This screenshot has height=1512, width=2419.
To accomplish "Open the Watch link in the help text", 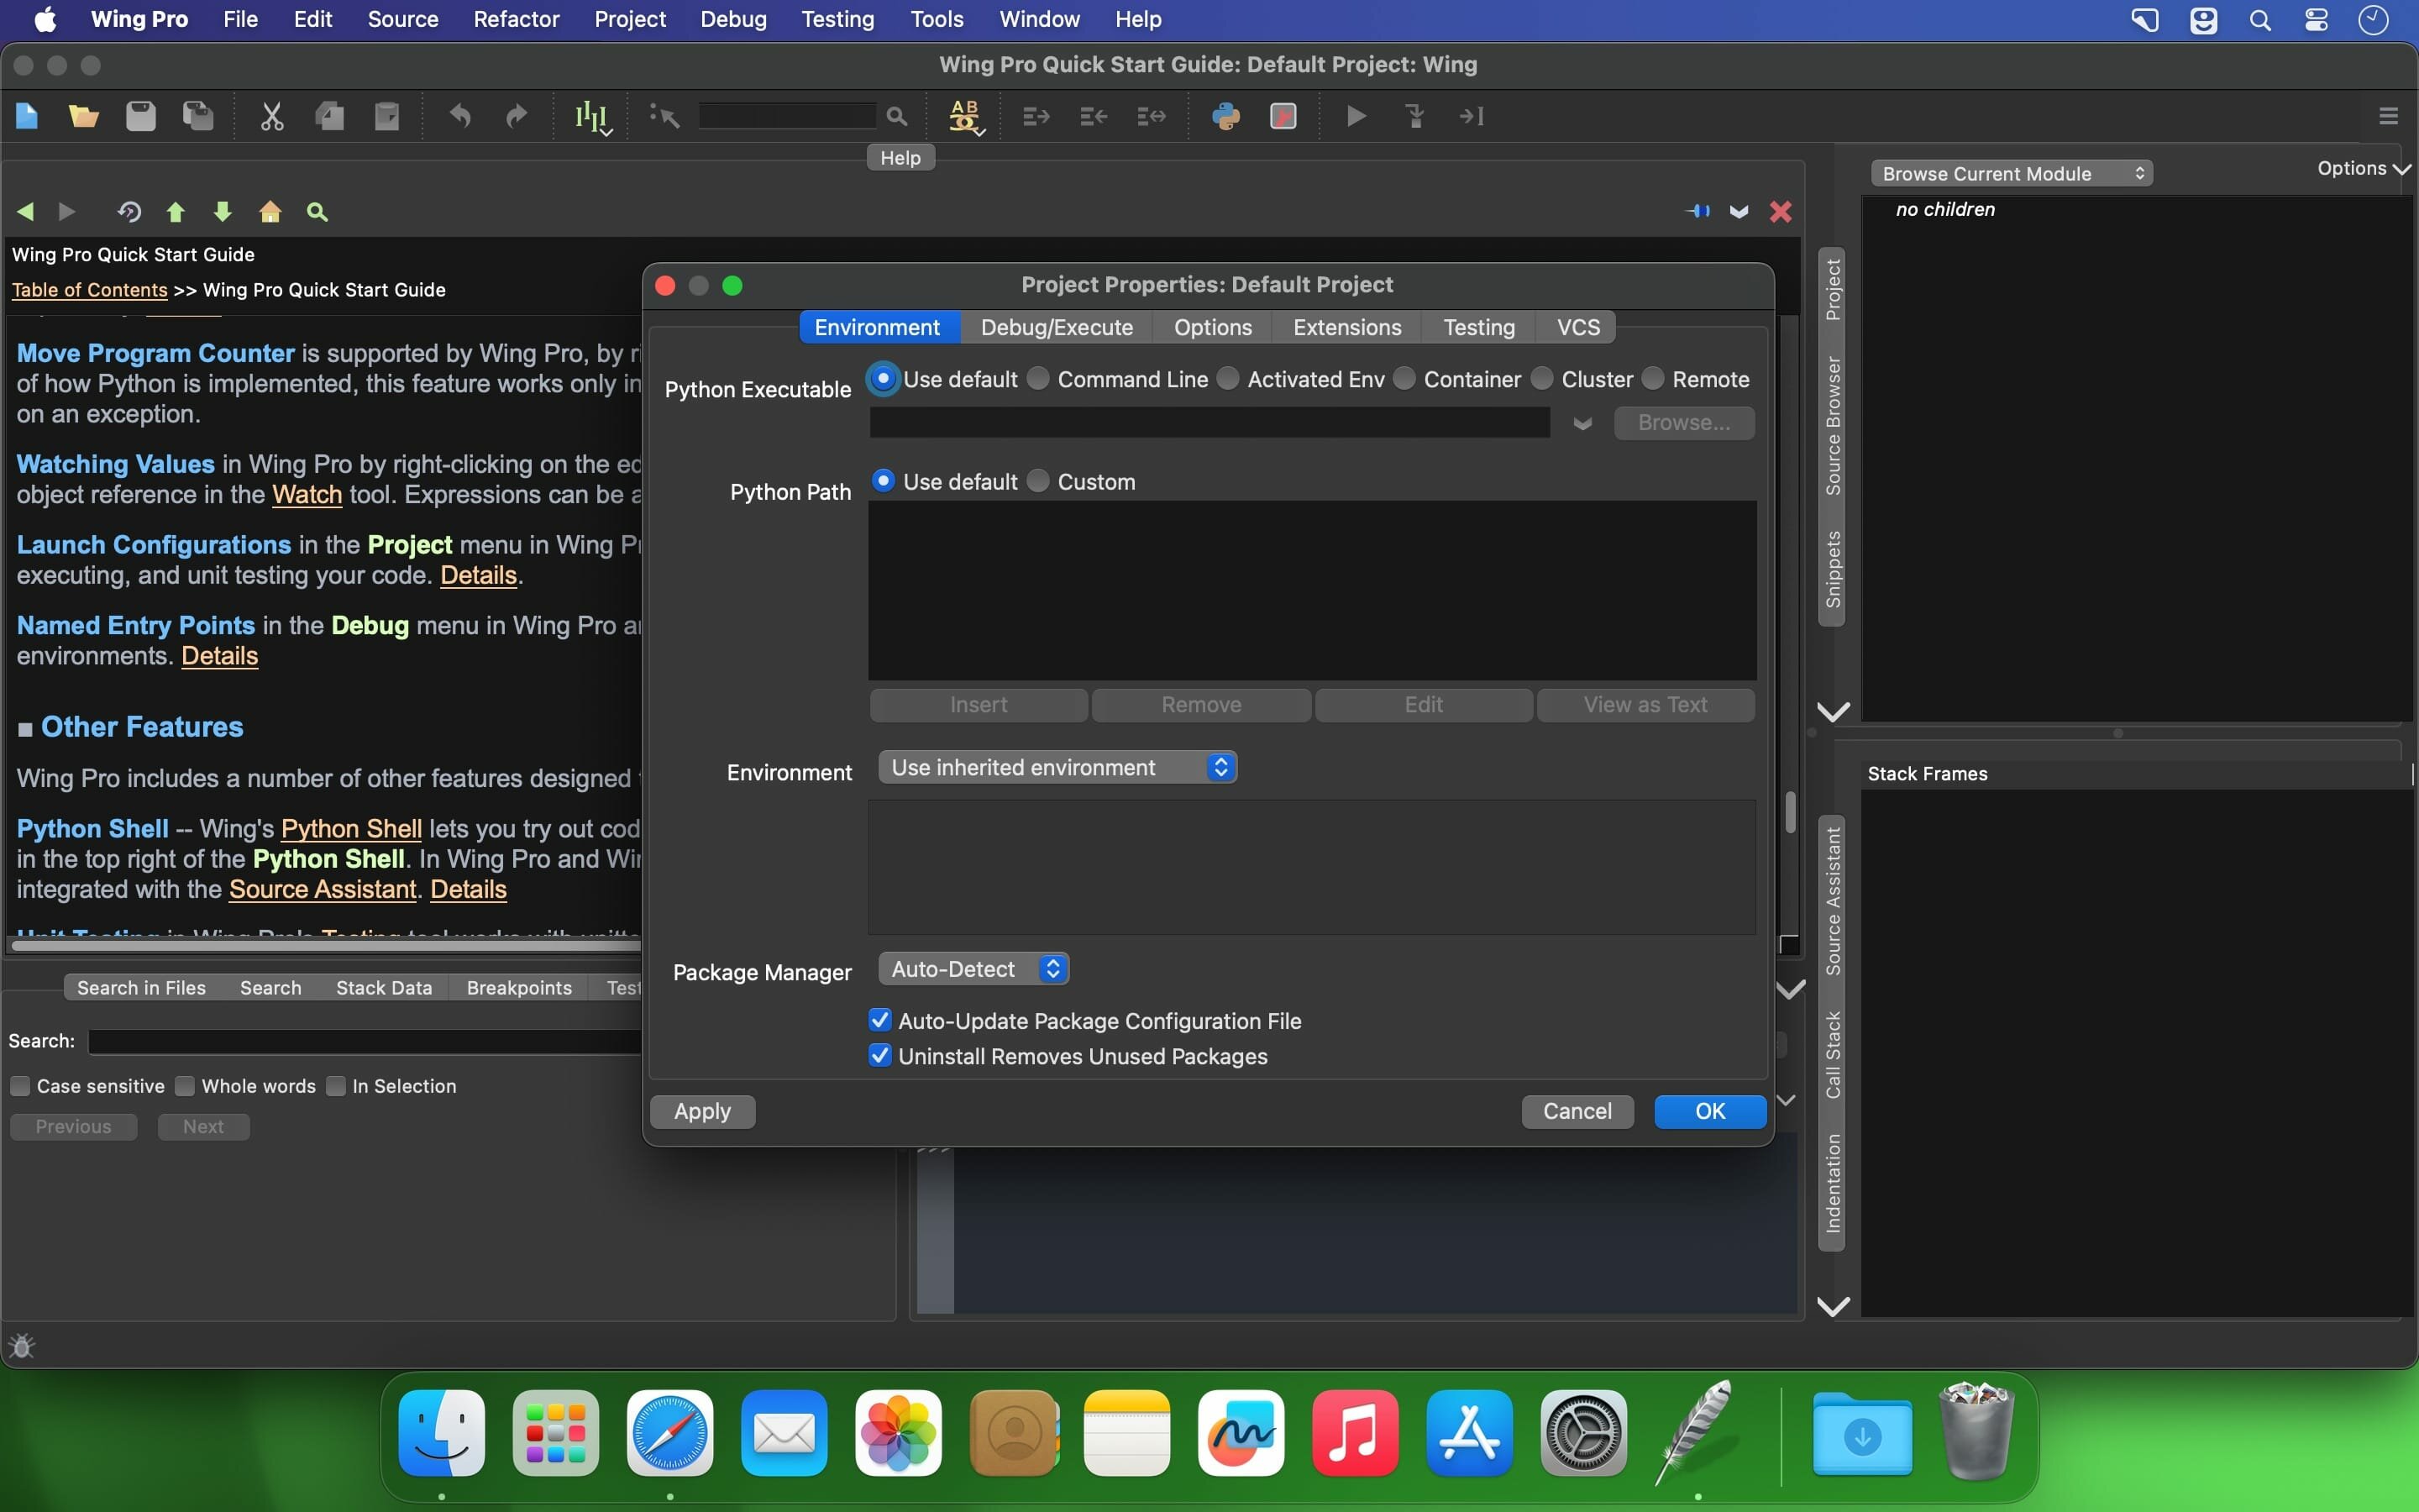I will (307, 494).
